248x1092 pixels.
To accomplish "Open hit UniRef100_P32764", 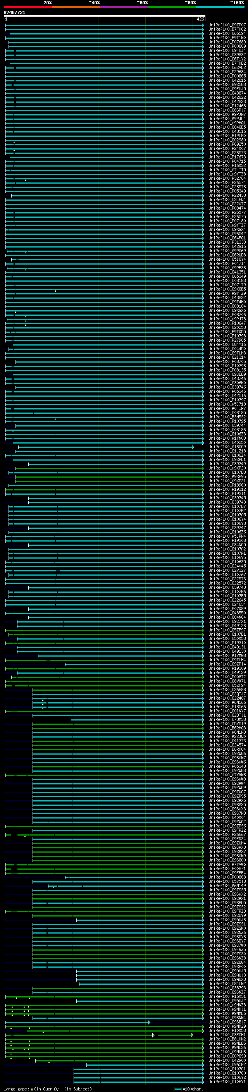I will point(227,179).
